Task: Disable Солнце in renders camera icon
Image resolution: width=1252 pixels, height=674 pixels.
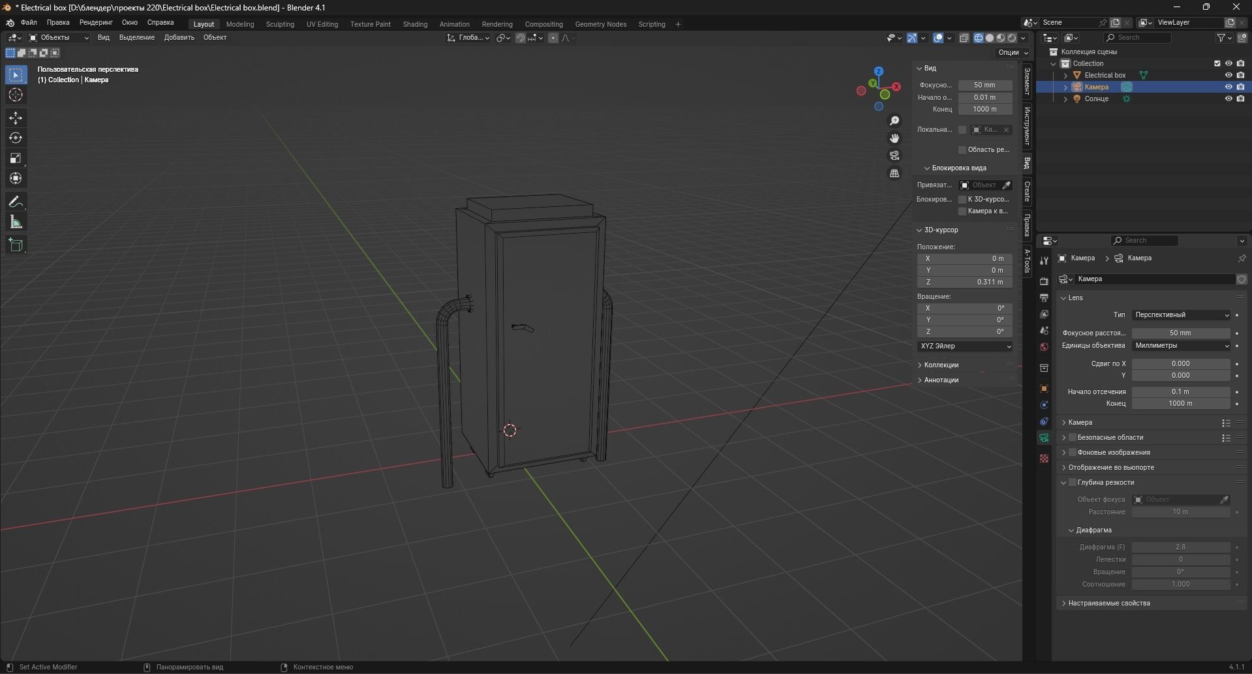Action: point(1240,99)
